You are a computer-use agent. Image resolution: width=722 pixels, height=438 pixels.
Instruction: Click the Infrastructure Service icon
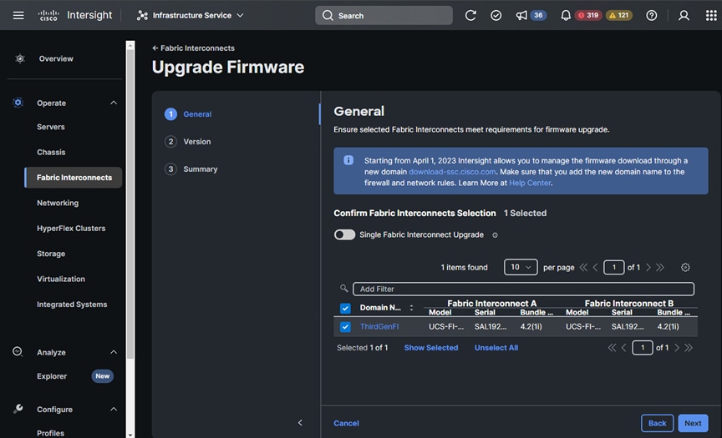[x=142, y=15]
